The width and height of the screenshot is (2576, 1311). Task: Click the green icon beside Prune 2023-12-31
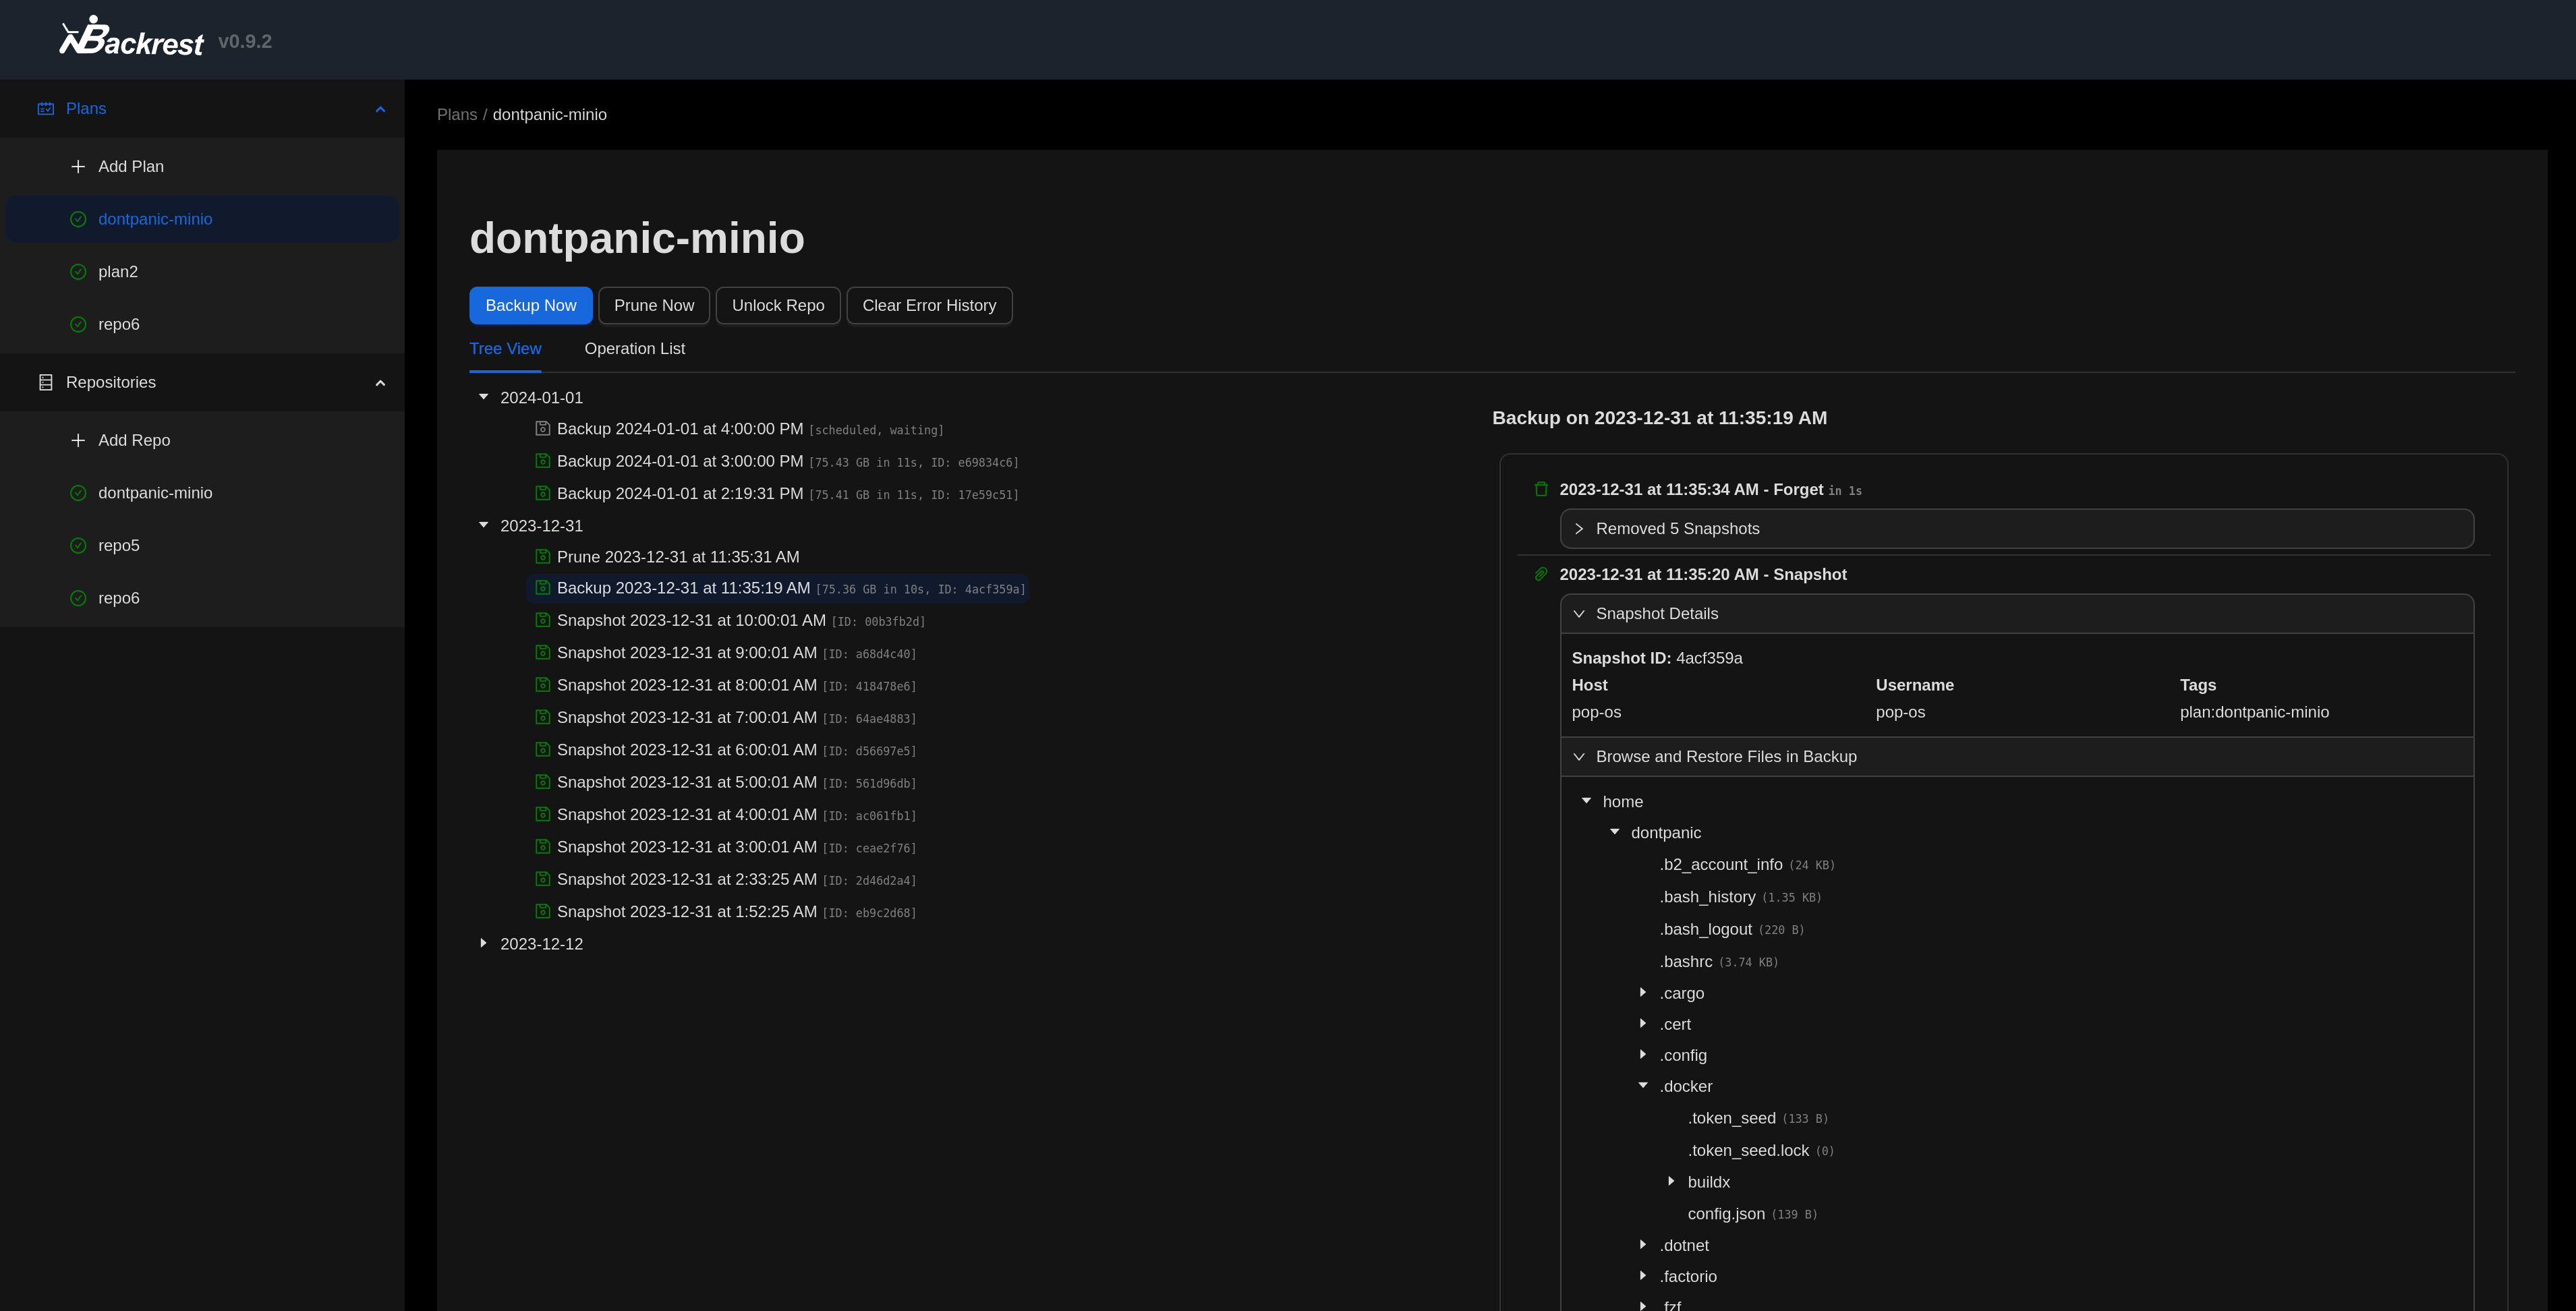(x=543, y=556)
